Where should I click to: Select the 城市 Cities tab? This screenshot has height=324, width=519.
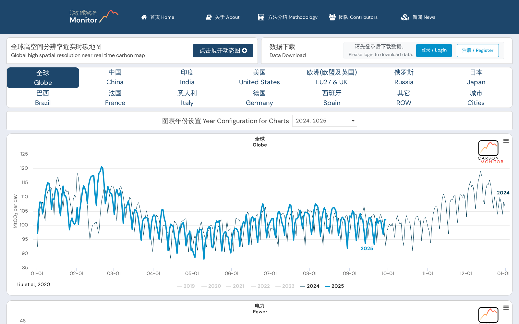[476, 98]
